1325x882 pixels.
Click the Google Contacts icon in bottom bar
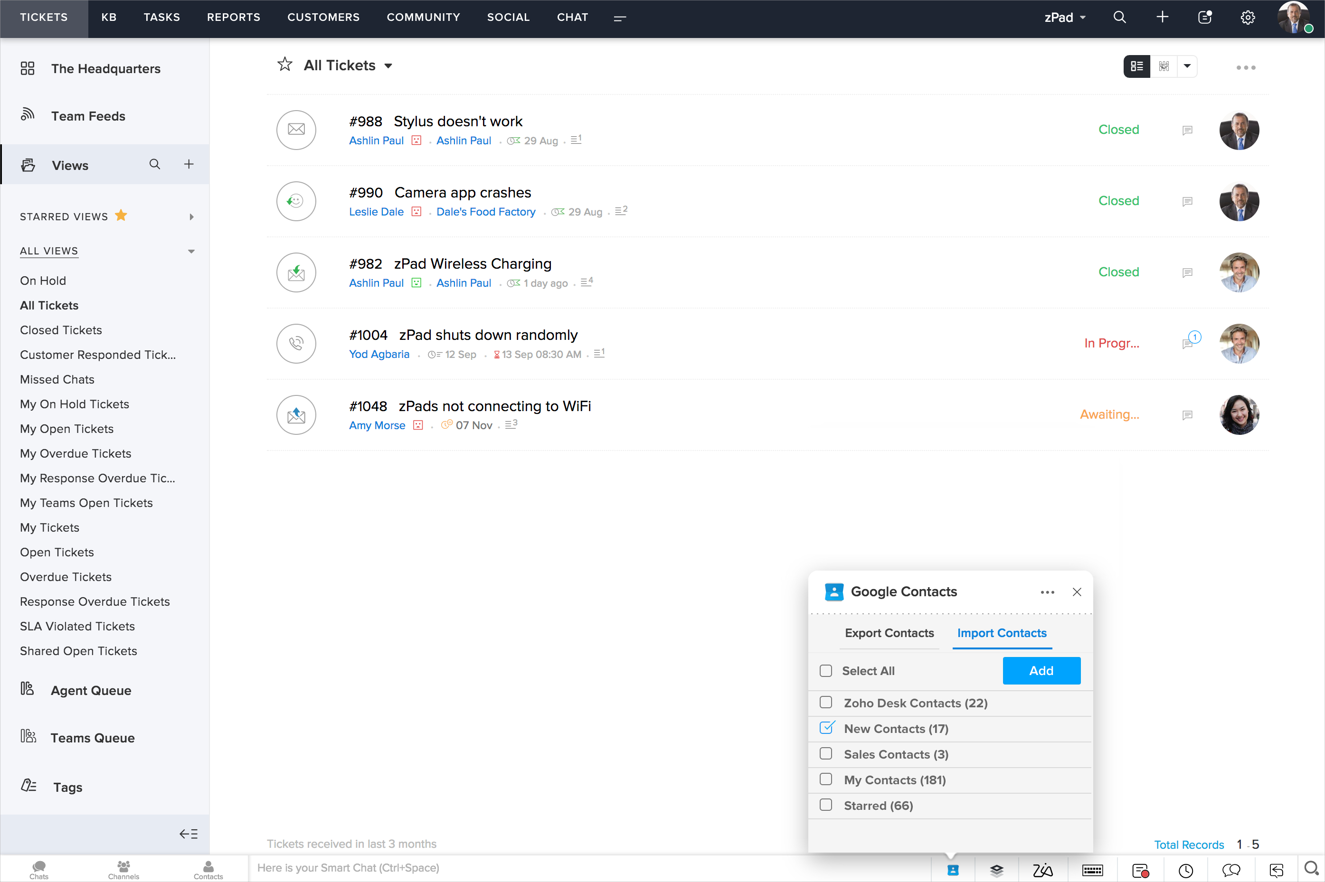(953, 870)
